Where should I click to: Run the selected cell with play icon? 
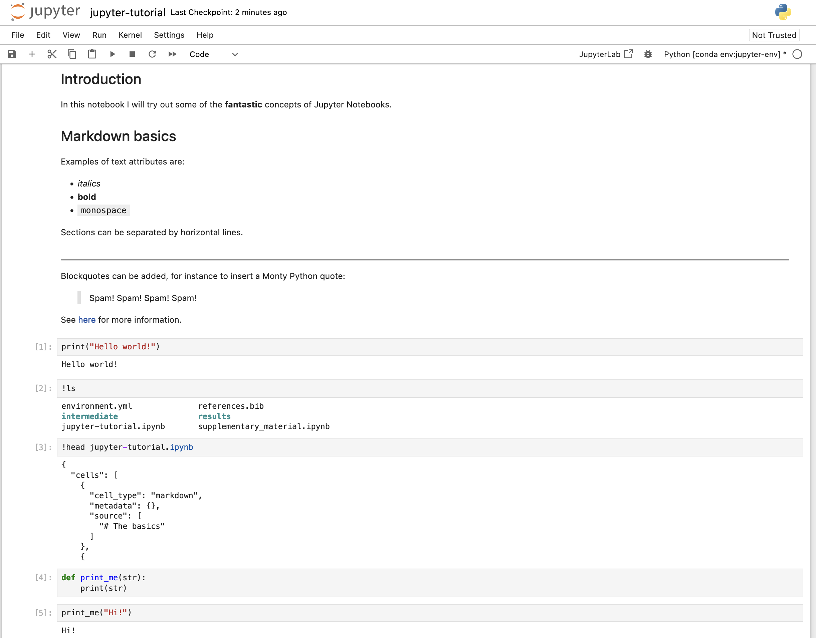112,54
